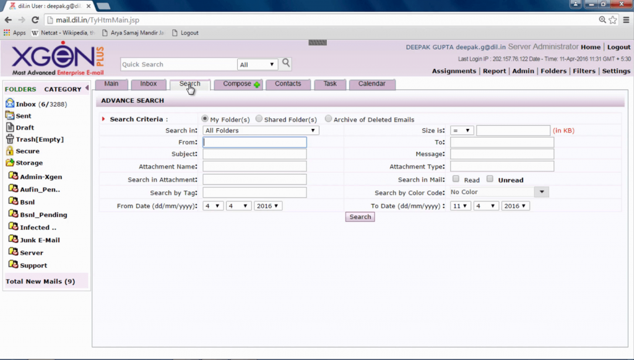Expand the Size comparison operator dropdown
The width and height of the screenshot is (634, 360).
pyautogui.click(x=461, y=130)
